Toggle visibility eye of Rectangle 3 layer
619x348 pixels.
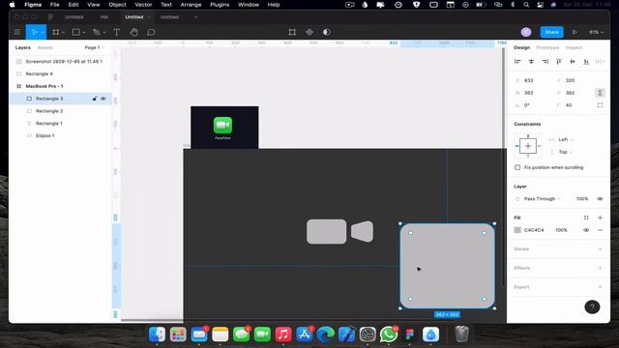(103, 99)
